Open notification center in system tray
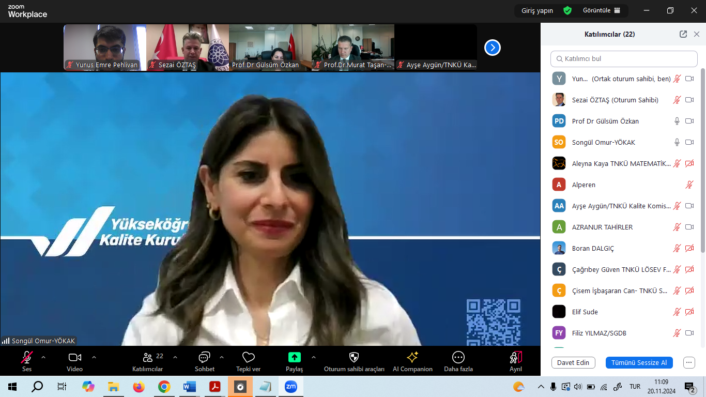The width and height of the screenshot is (706, 397). click(x=690, y=387)
